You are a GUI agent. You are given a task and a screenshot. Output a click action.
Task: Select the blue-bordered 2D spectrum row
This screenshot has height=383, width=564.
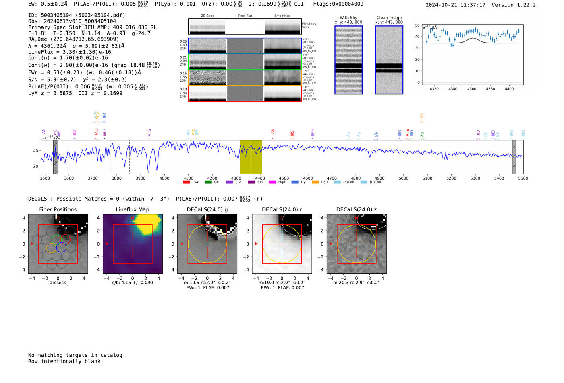click(x=245, y=46)
